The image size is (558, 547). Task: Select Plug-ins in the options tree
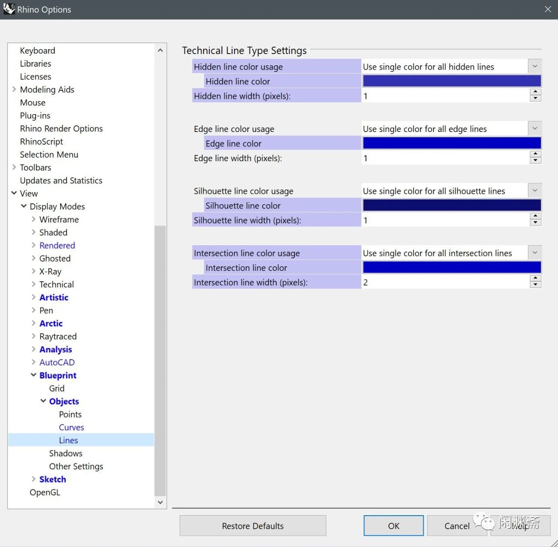coord(35,115)
